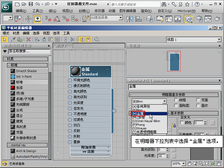Save the scene with the floppy disk icon
Screen dimensions: 224x168
(31, 4)
